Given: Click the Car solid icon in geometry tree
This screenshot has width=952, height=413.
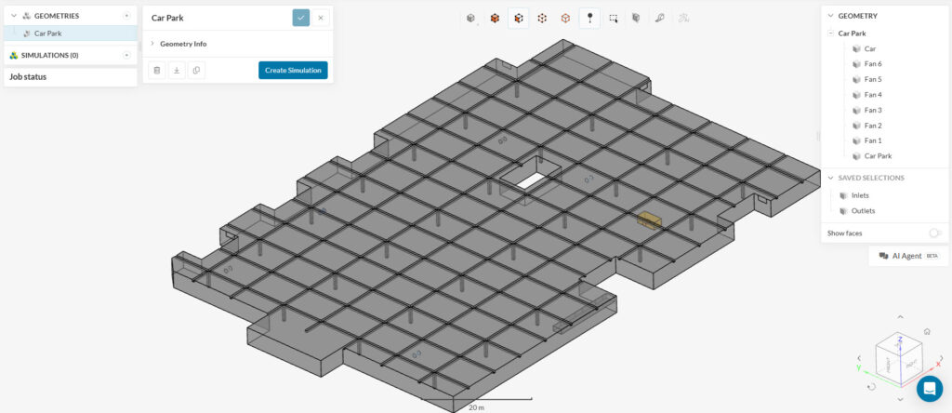Looking at the screenshot, I should 856,48.
